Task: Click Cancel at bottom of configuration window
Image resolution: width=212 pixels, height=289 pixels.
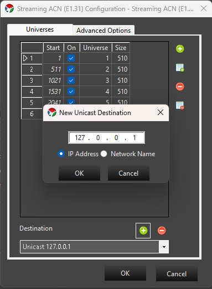Action: [177, 274]
